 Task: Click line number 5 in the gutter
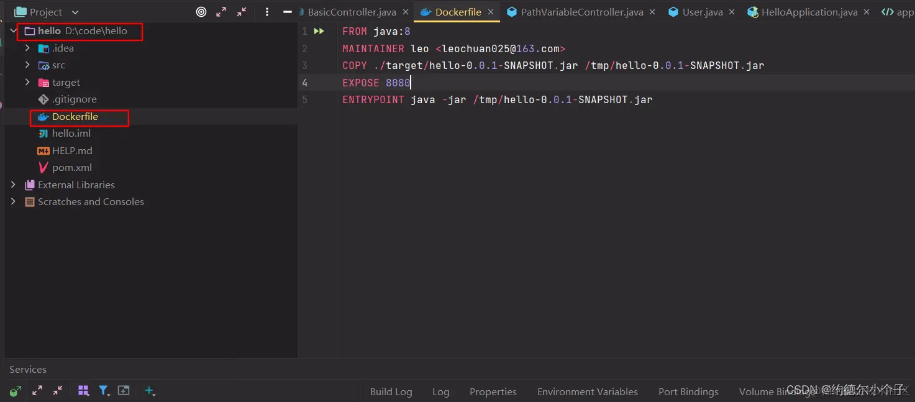(304, 99)
